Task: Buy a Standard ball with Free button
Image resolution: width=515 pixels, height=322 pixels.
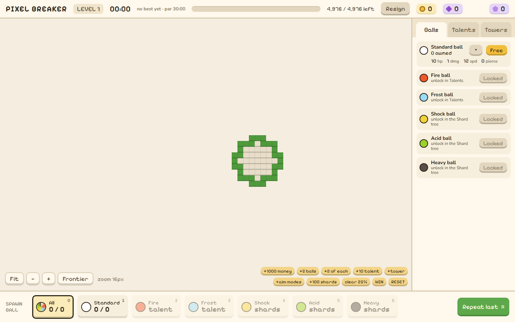Action: (x=496, y=50)
